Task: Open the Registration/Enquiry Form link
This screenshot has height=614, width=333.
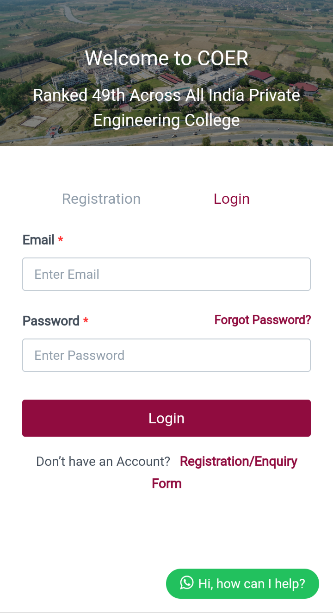Action: 239,461
